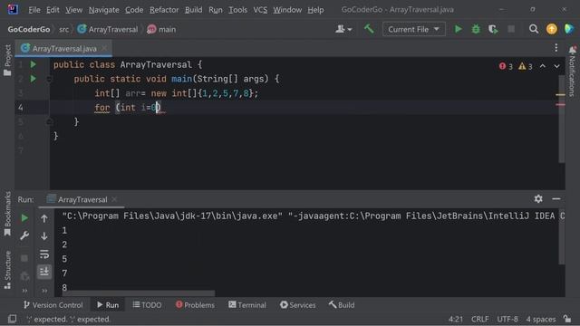The image size is (580, 326).
Task: Click the red error stripe marker
Action: pos(560,105)
